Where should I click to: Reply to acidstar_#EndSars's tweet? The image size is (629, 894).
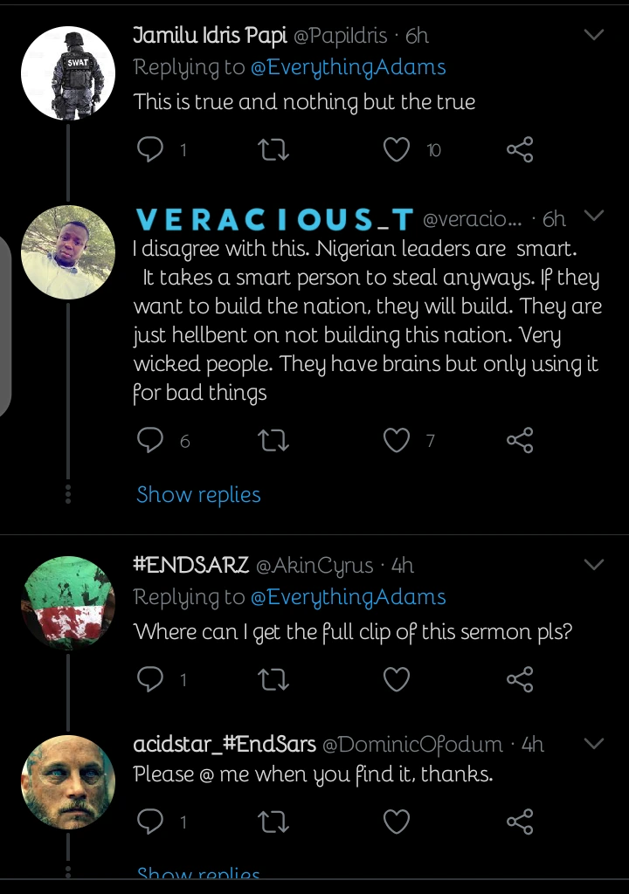151,821
